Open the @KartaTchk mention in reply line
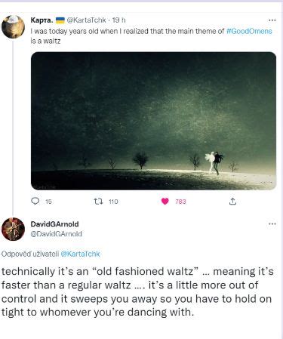 pyautogui.click(x=81, y=254)
